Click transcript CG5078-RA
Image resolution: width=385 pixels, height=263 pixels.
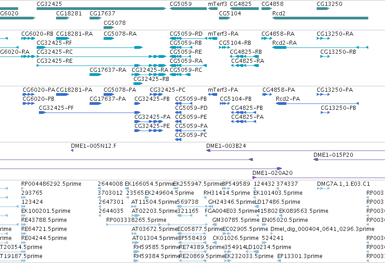[120, 34]
